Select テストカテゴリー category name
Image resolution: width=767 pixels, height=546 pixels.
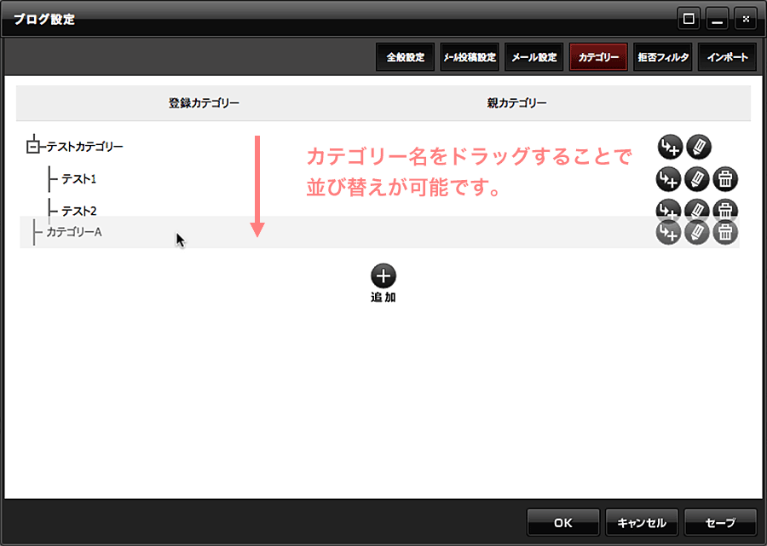tap(84, 147)
